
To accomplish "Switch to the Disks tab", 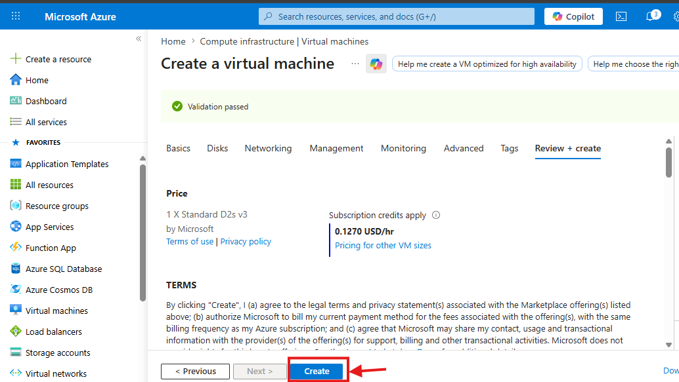I will (x=217, y=148).
